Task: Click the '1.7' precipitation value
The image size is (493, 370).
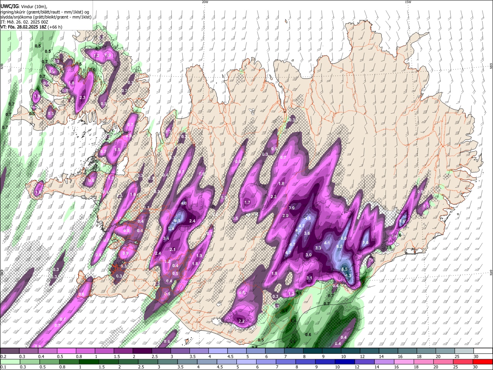Action: coord(247,202)
